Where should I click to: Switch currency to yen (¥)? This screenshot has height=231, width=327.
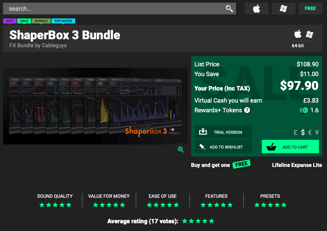click(317, 132)
